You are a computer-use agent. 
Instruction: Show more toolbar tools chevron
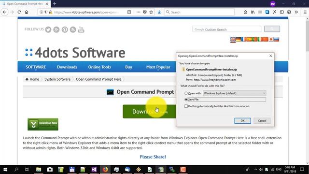[x=296, y=12]
